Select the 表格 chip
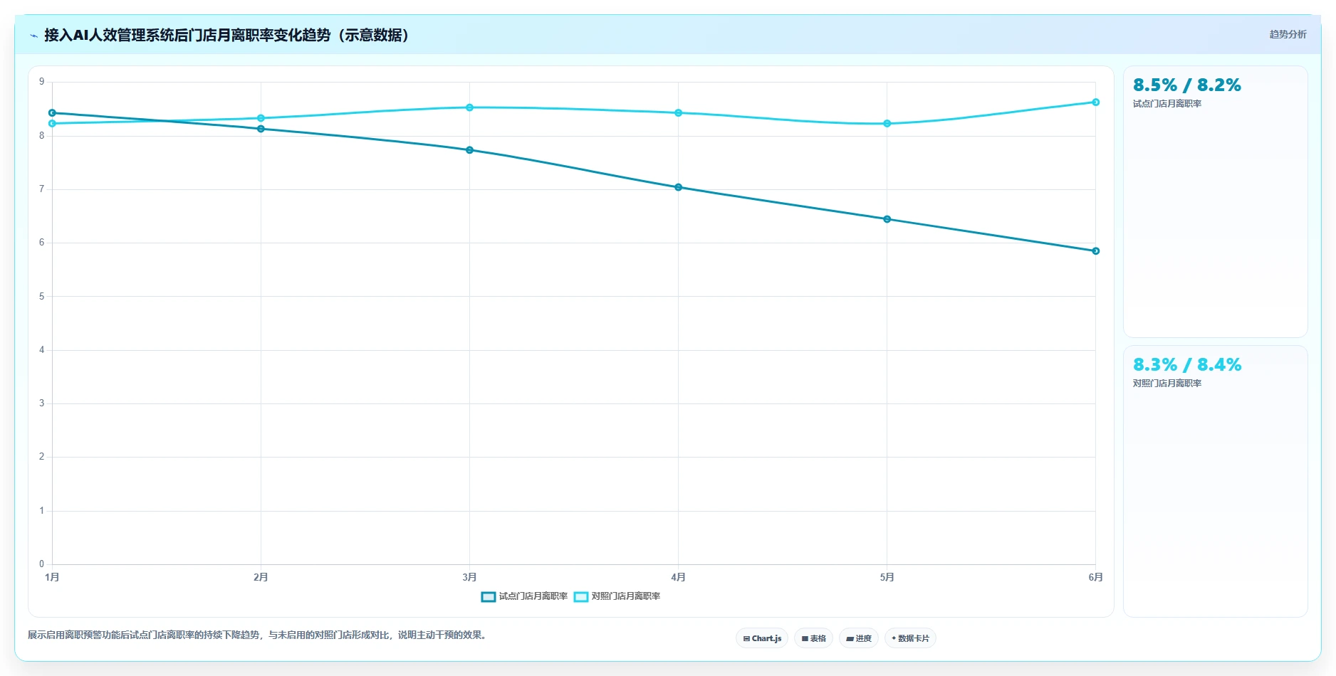The height and width of the screenshot is (676, 1336). pyautogui.click(x=813, y=638)
